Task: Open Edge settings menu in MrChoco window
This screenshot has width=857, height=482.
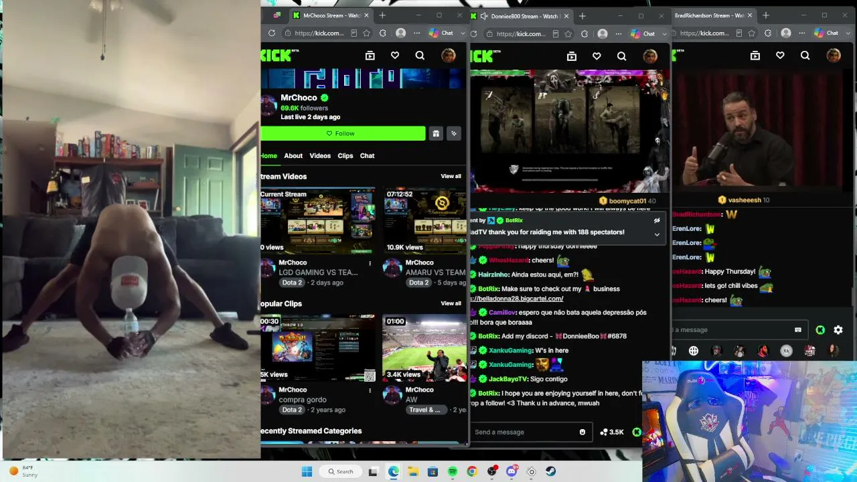Action: point(416,33)
